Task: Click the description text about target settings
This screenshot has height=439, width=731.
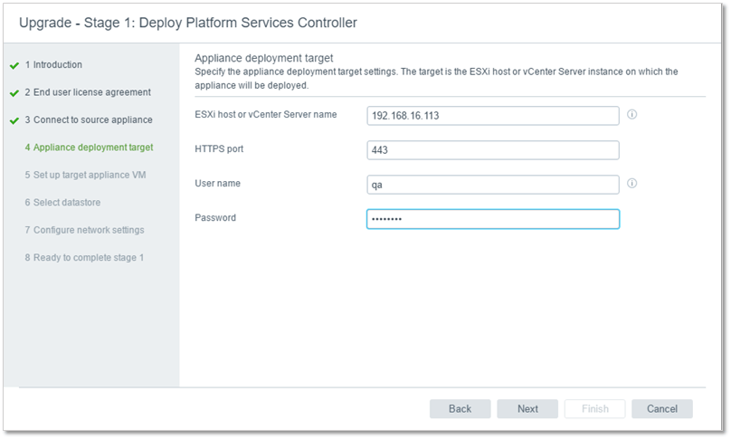Action: click(x=436, y=79)
